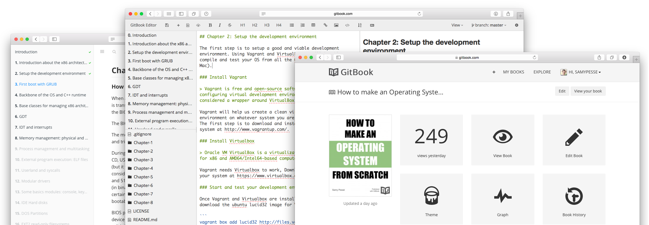Open Chapter-5 folder in editor file tree
Viewport: 649px width, 225px height.
[140, 177]
